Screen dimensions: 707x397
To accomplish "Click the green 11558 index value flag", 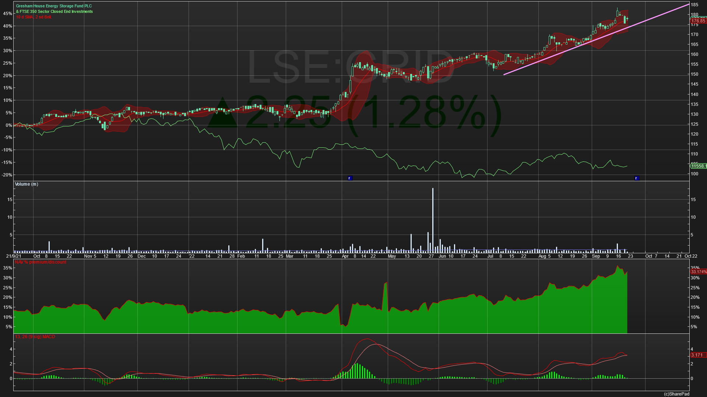I will (x=699, y=166).
